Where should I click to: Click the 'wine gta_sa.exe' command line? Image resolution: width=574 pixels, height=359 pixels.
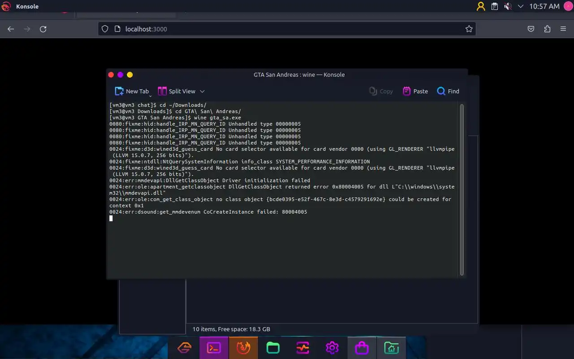pos(175,118)
